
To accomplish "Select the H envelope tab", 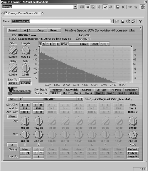I will pyautogui.click(x=54, y=44).
